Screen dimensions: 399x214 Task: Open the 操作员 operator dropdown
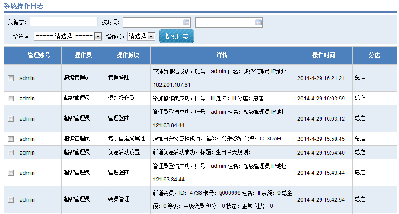(x=141, y=36)
